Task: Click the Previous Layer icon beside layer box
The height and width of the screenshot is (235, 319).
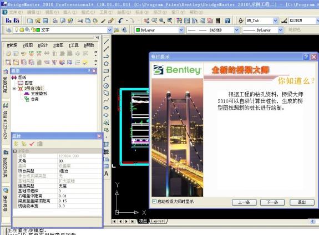Action: tap(124, 30)
